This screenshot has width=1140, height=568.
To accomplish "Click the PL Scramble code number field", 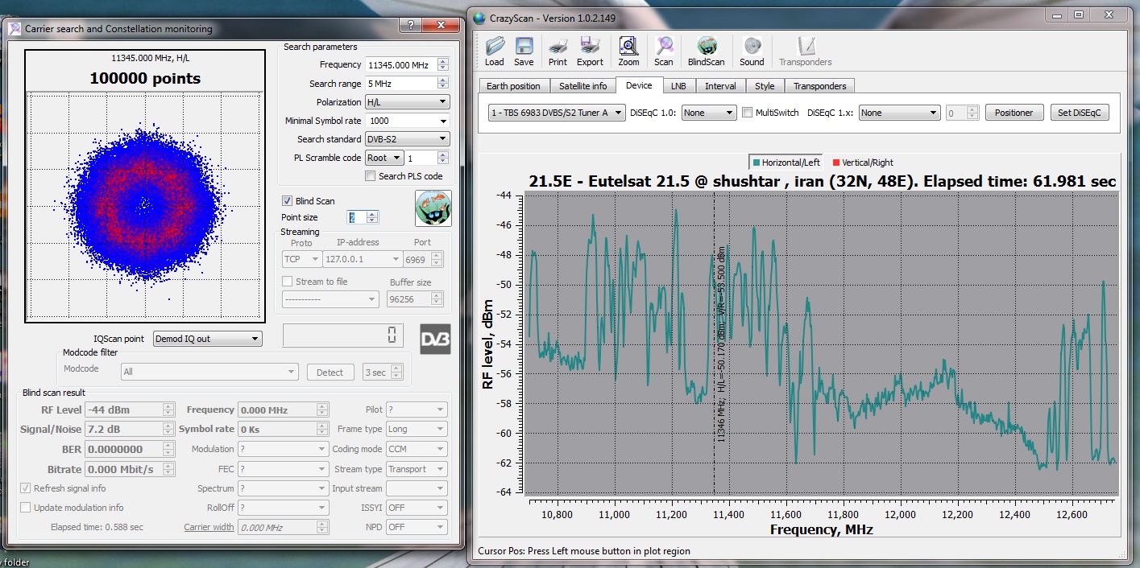I will tap(426, 158).
